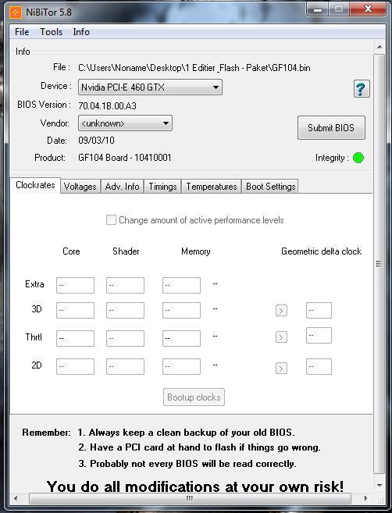Click the 2D Memory clock field
Image resolution: width=392 pixels, height=513 pixels.
(181, 366)
